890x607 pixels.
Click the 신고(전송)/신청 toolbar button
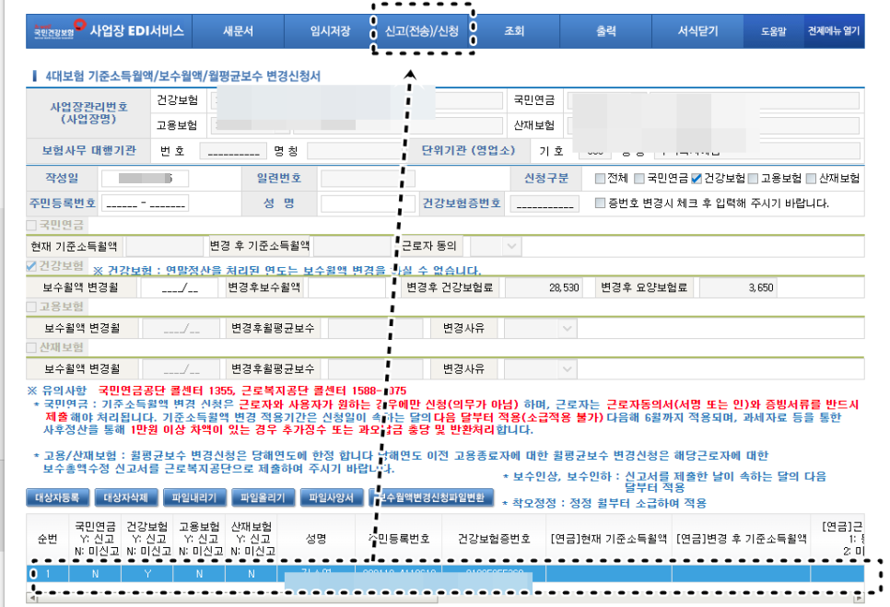(x=424, y=30)
